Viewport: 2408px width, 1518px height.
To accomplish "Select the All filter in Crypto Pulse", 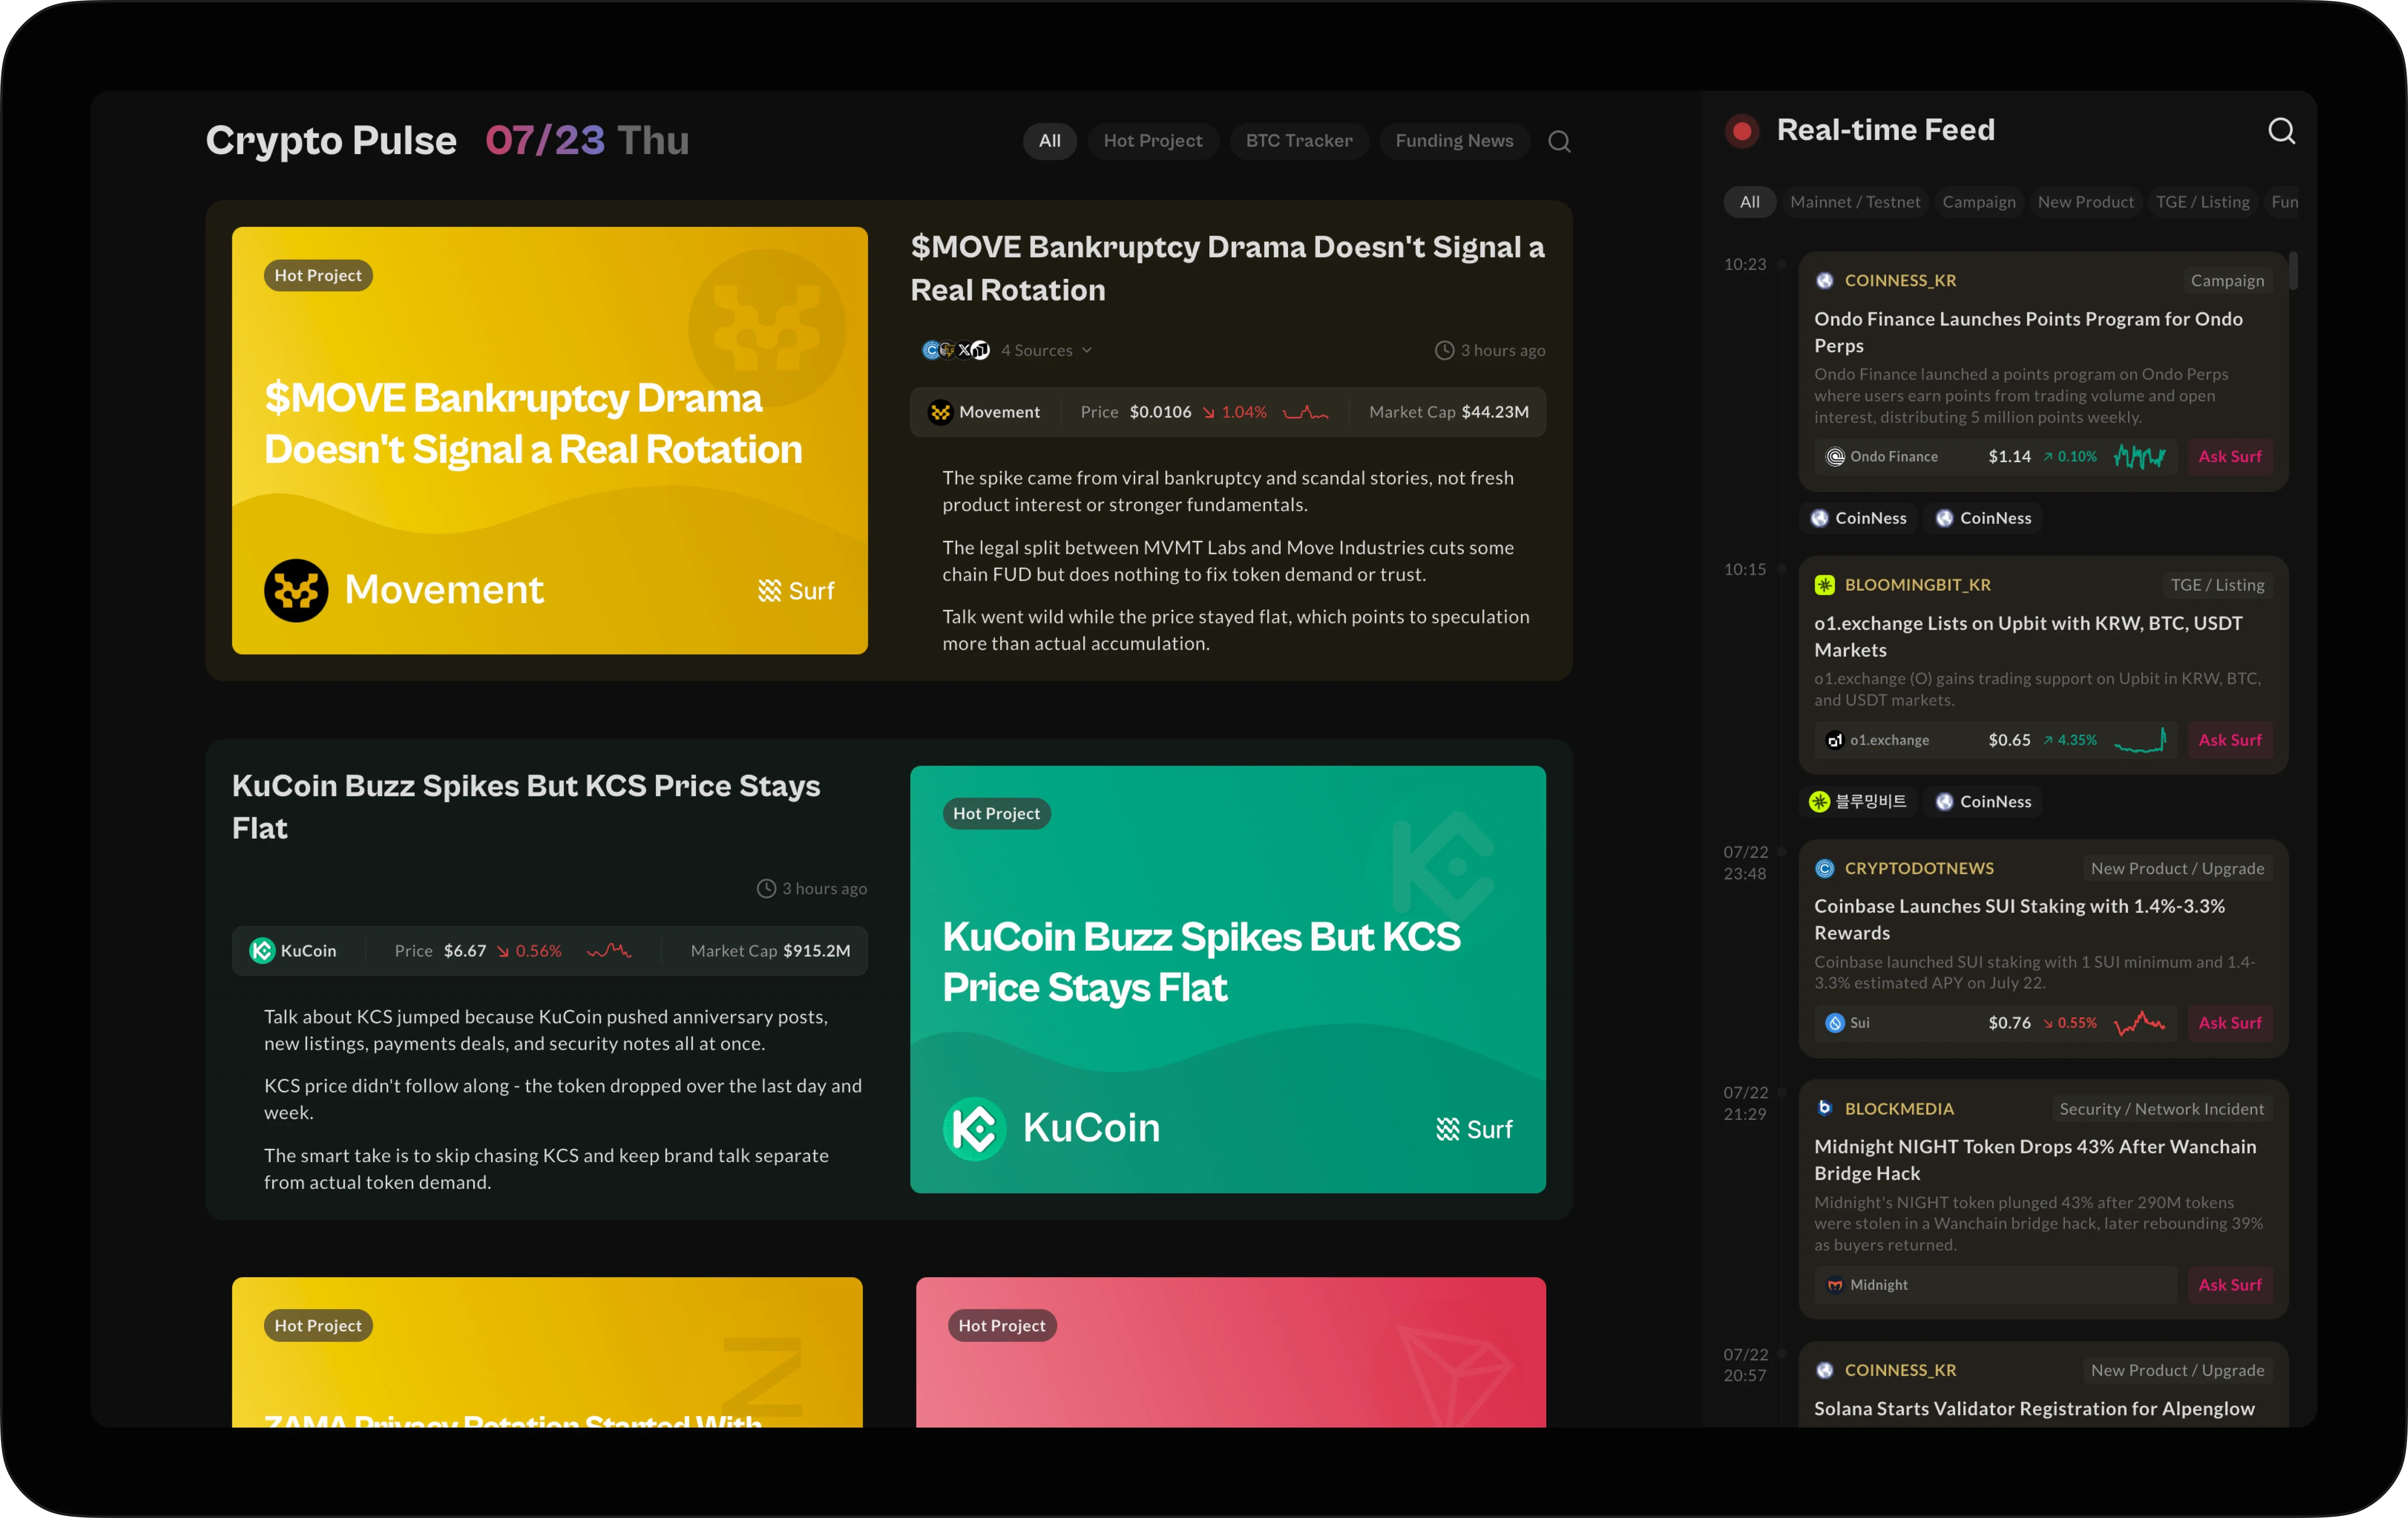I will [x=1049, y=141].
